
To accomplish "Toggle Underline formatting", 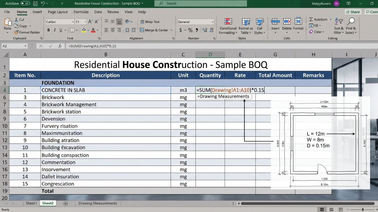I will pos(61,30).
